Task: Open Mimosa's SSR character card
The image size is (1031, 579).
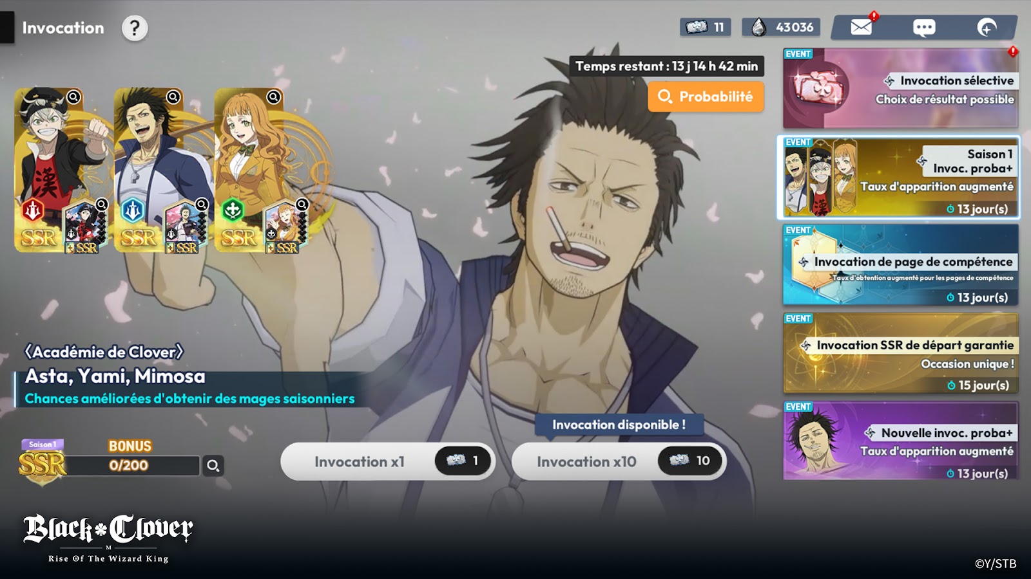Action: 249,170
